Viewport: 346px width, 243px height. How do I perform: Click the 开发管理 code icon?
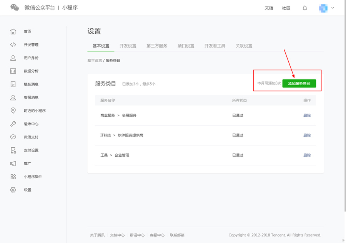(x=13, y=45)
